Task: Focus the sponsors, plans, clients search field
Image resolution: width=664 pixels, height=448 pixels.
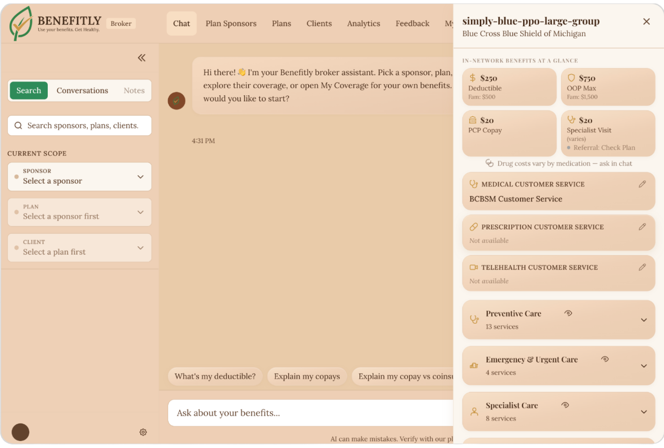Action: coord(80,126)
